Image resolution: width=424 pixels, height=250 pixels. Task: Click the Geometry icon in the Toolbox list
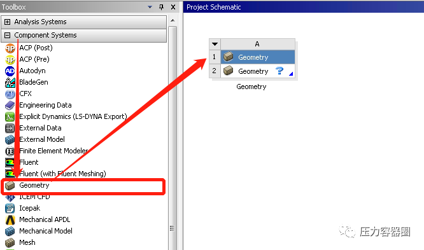[x=10, y=186]
